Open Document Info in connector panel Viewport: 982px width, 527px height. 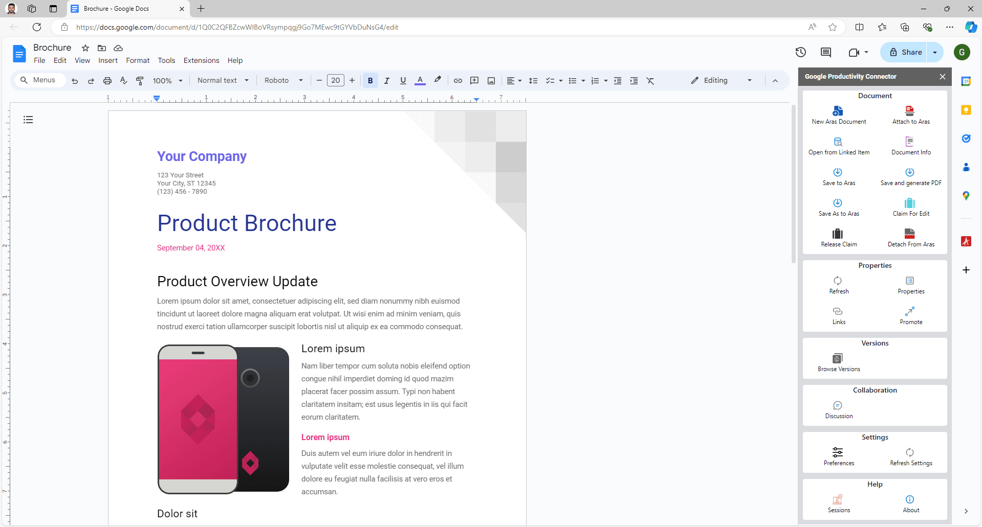pos(911,146)
